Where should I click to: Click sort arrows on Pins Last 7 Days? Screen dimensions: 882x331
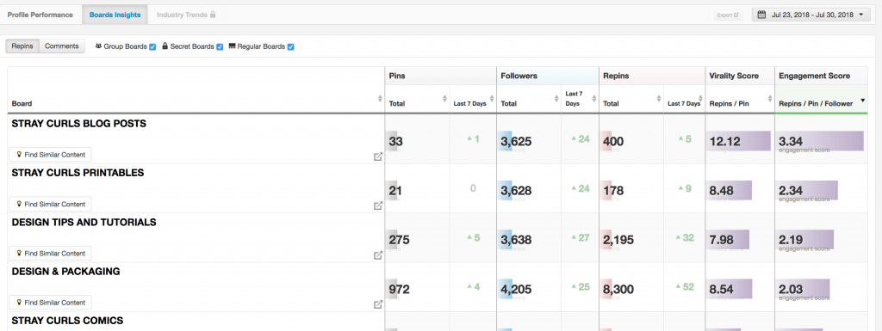[x=492, y=99]
